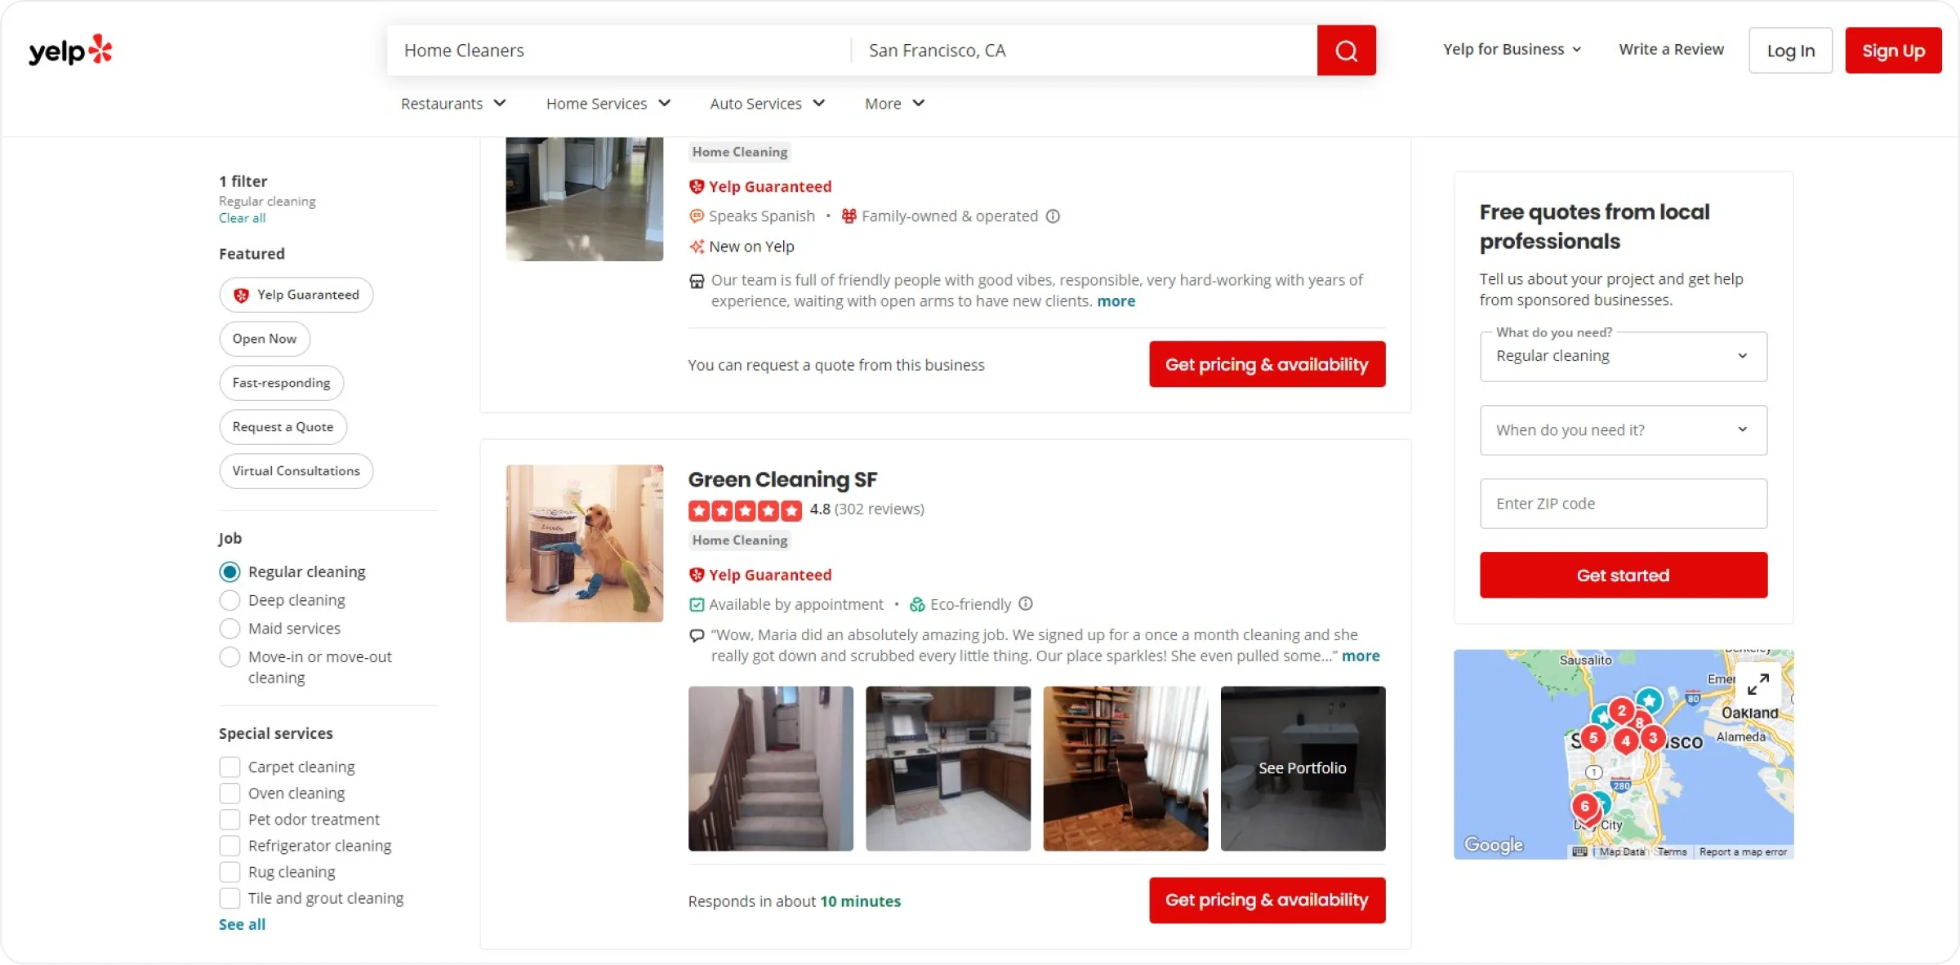Viewport: 1960px width, 965px height.
Task: Click map pin number 3
Action: pyautogui.click(x=1652, y=739)
